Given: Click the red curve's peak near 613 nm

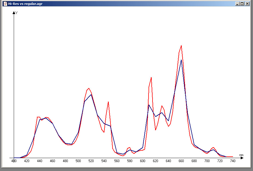Looking at the screenshot, I should coord(151,78).
